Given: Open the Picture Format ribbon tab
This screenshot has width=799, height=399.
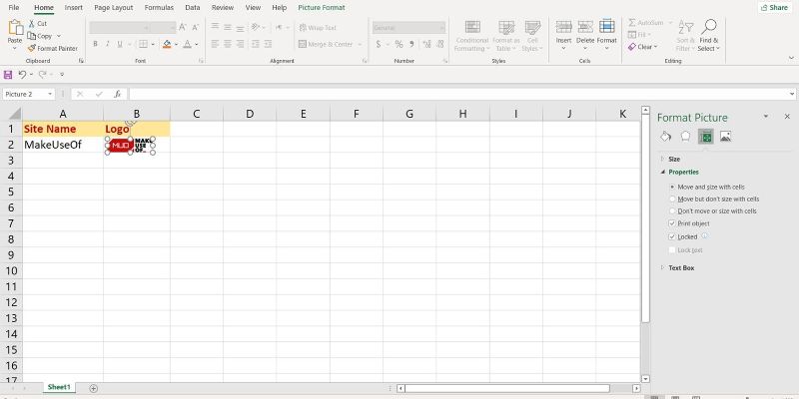Looking at the screenshot, I should point(322,7).
